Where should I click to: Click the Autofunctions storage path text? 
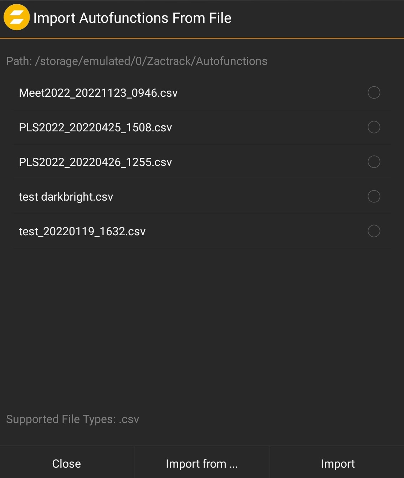(137, 61)
